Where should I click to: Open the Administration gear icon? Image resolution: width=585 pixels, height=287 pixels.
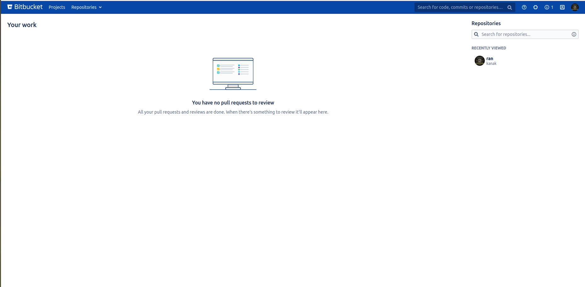(x=536, y=7)
